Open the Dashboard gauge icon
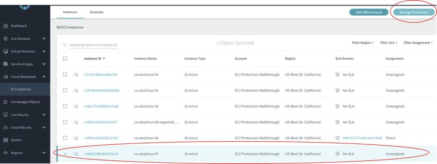Screen dimensions: 437x164 coord(5,26)
